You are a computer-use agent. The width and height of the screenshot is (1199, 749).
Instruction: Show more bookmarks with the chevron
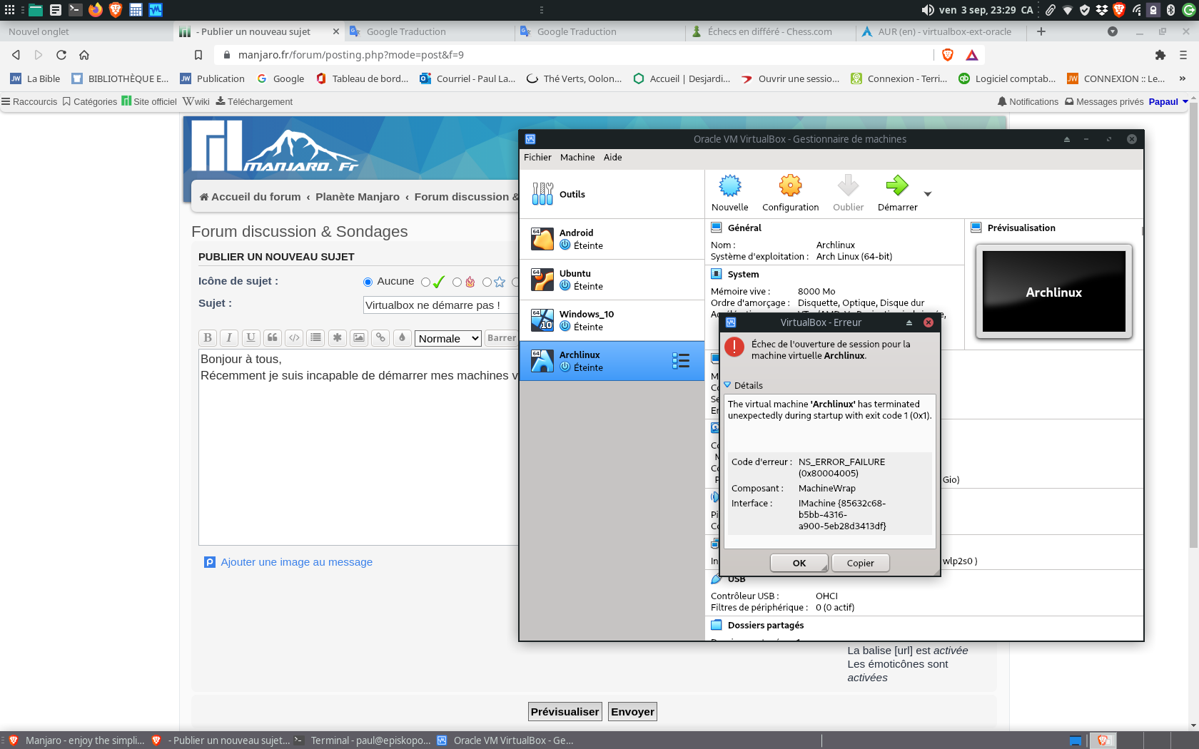(x=1183, y=79)
